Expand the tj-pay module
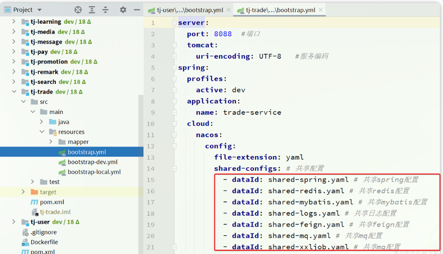The image size is (443, 254). [x=14, y=52]
